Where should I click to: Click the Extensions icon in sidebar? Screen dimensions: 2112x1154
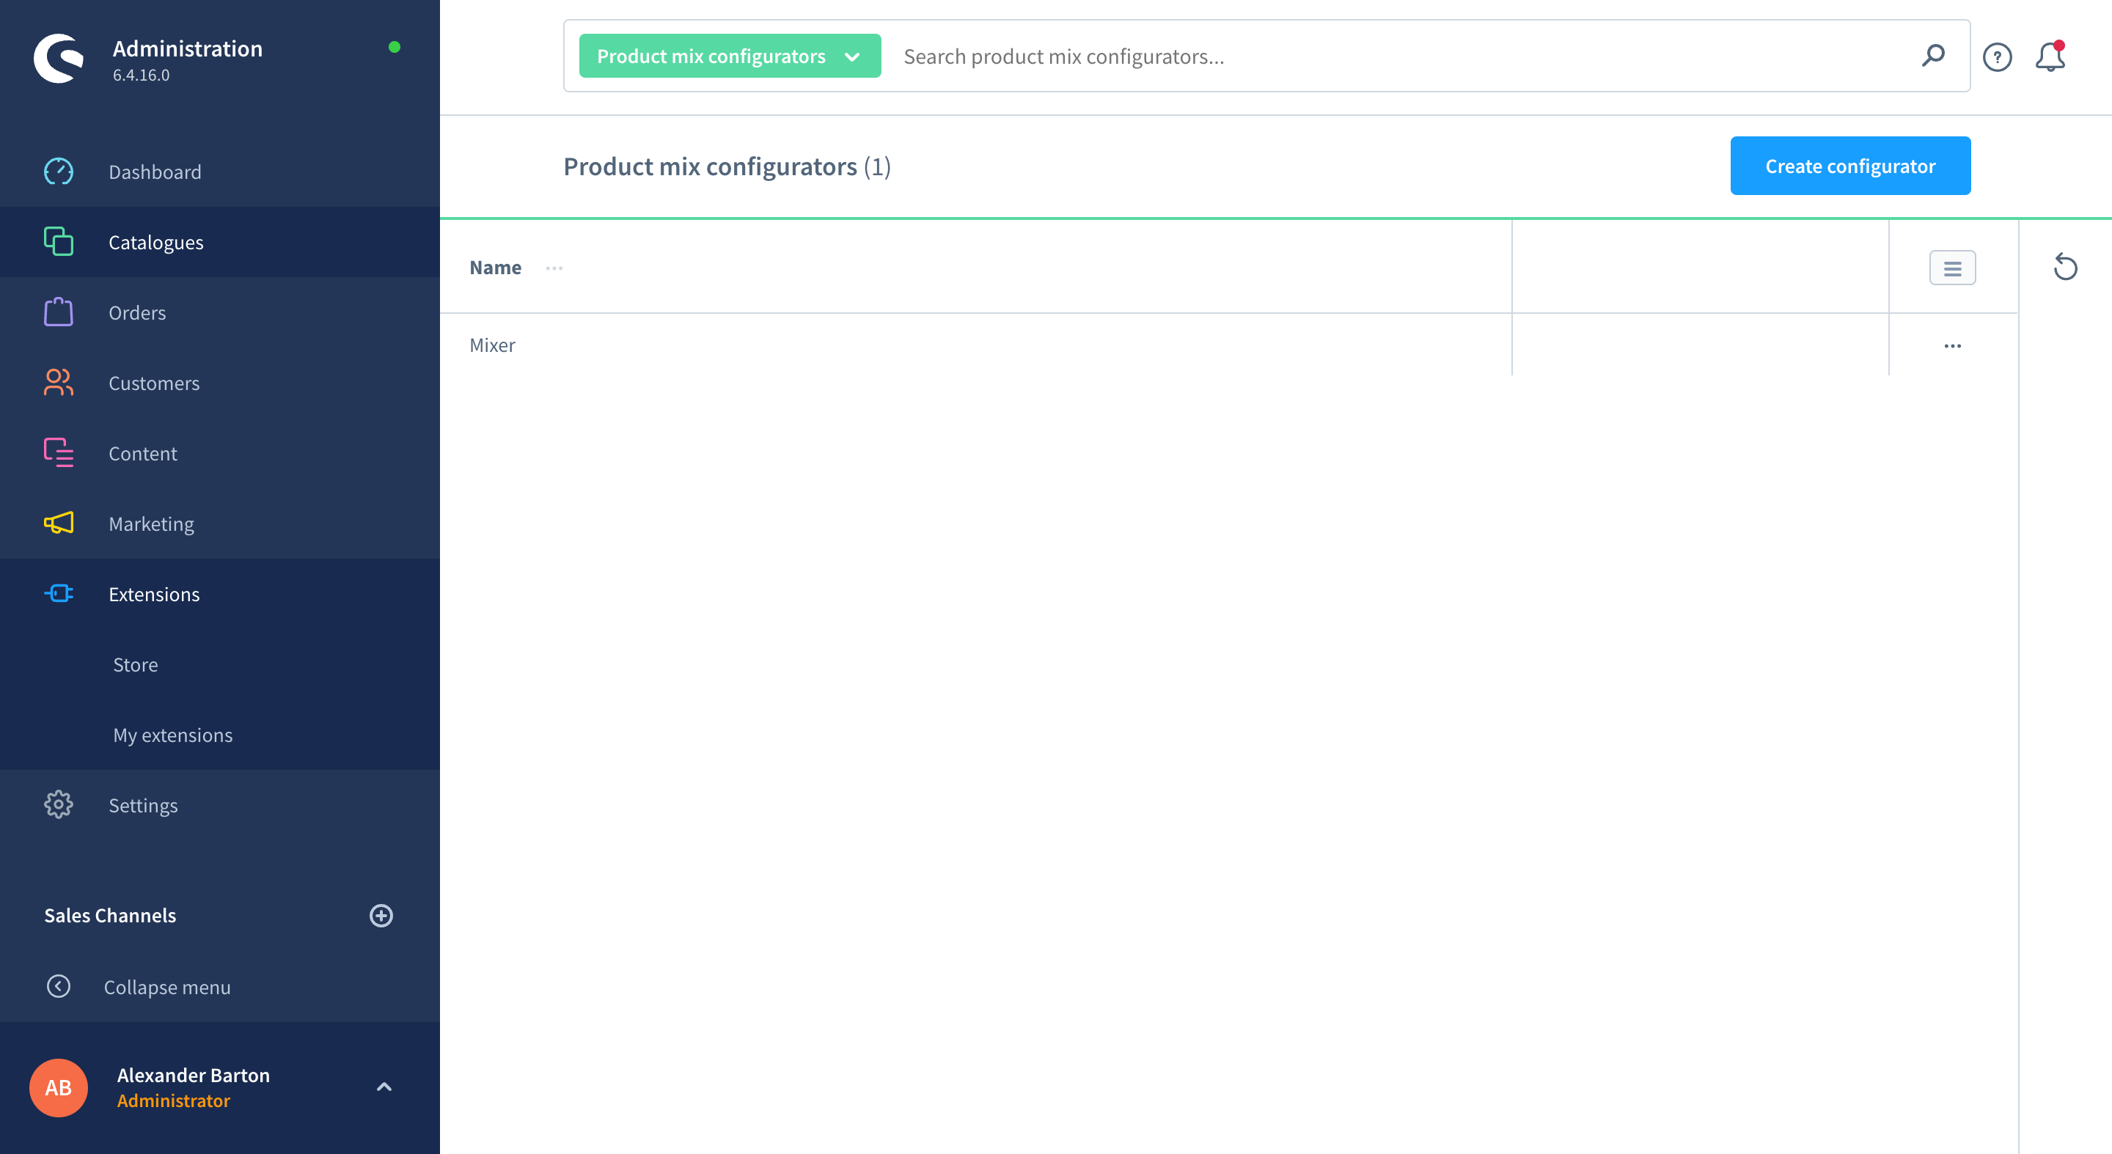[58, 594]
